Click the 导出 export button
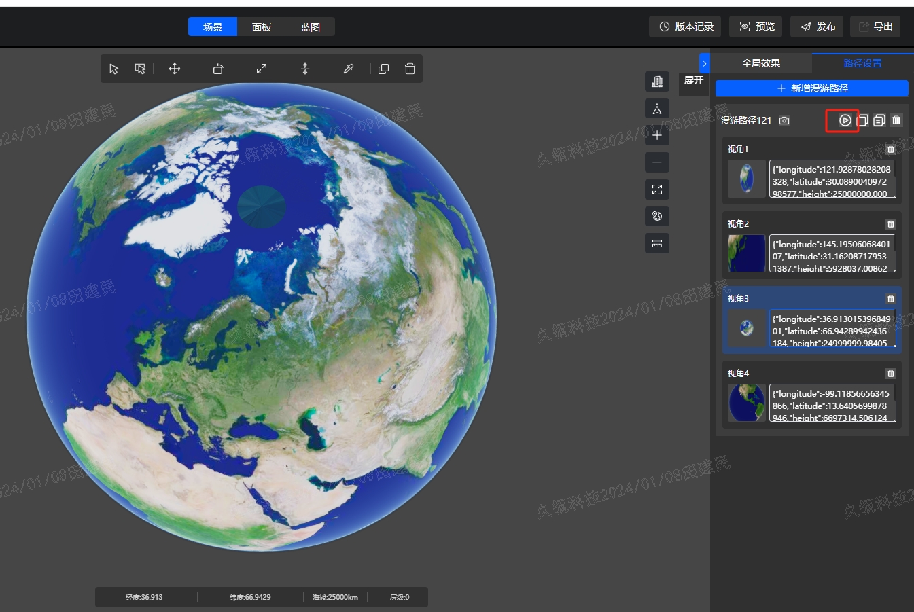Image resolution: width=914 pixels, height=612 pixels. pyautogui.click(x=875, y=26)
